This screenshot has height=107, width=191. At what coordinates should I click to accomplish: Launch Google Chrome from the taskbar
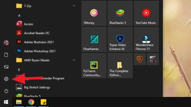tap(31, 102)
